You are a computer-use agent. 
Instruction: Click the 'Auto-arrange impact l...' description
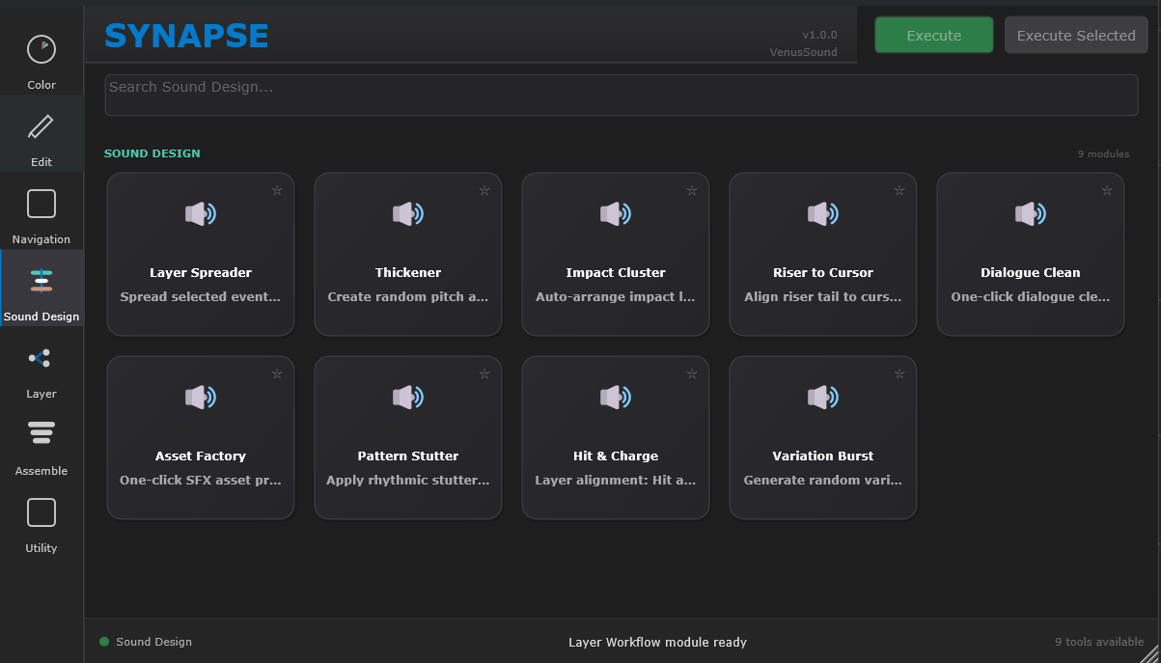616,297
